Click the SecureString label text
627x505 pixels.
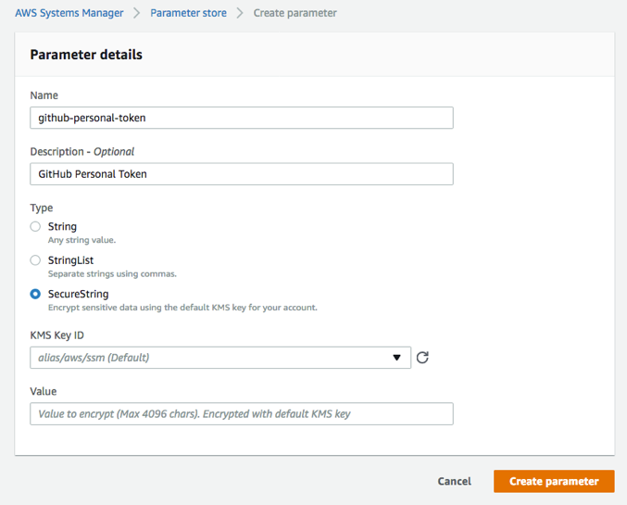click(79, 294)
